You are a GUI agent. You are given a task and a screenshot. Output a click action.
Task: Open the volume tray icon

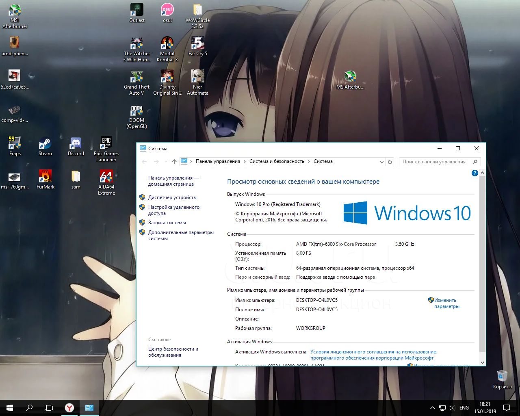(452, 407)
